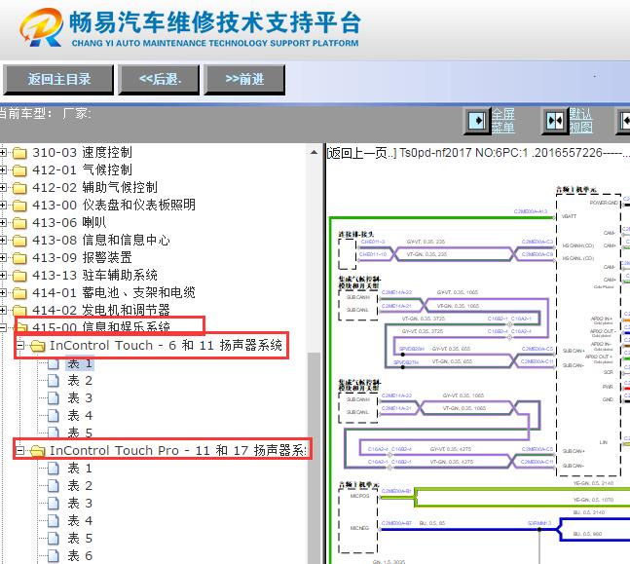
Task: Select 412-01 气候控制 in tree
Action: (x=82, y=170)
